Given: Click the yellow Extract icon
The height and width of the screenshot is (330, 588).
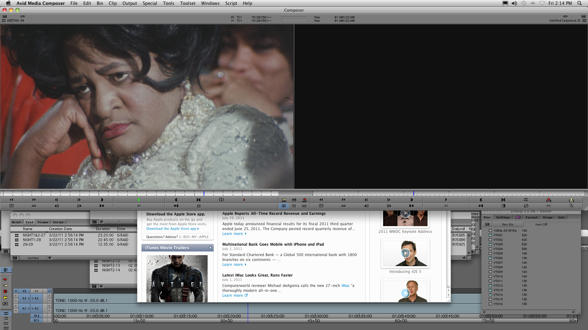Looking at the screenshot, I should click(571, 200).
